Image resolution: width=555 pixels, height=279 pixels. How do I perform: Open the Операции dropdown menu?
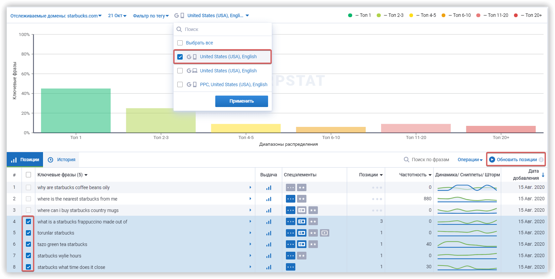470,160
